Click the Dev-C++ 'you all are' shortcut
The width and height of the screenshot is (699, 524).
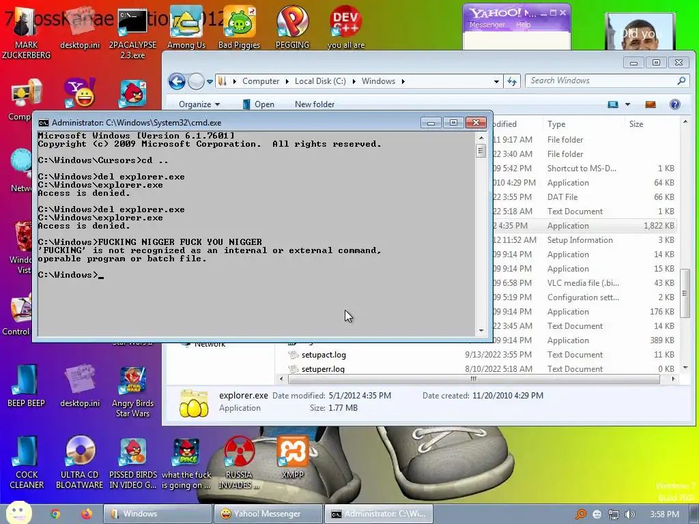pos(346,27)
